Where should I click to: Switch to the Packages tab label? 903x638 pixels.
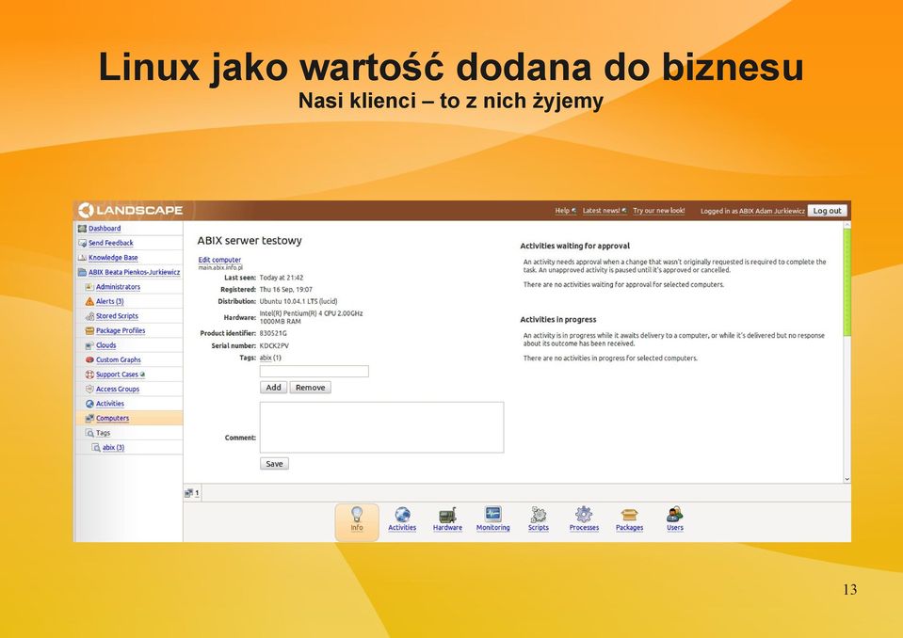click(629, 528)
